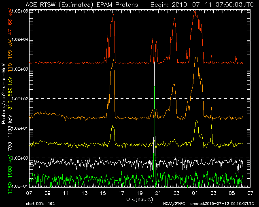Click the "1.0E+05" y-axis value

pos(20,11)
